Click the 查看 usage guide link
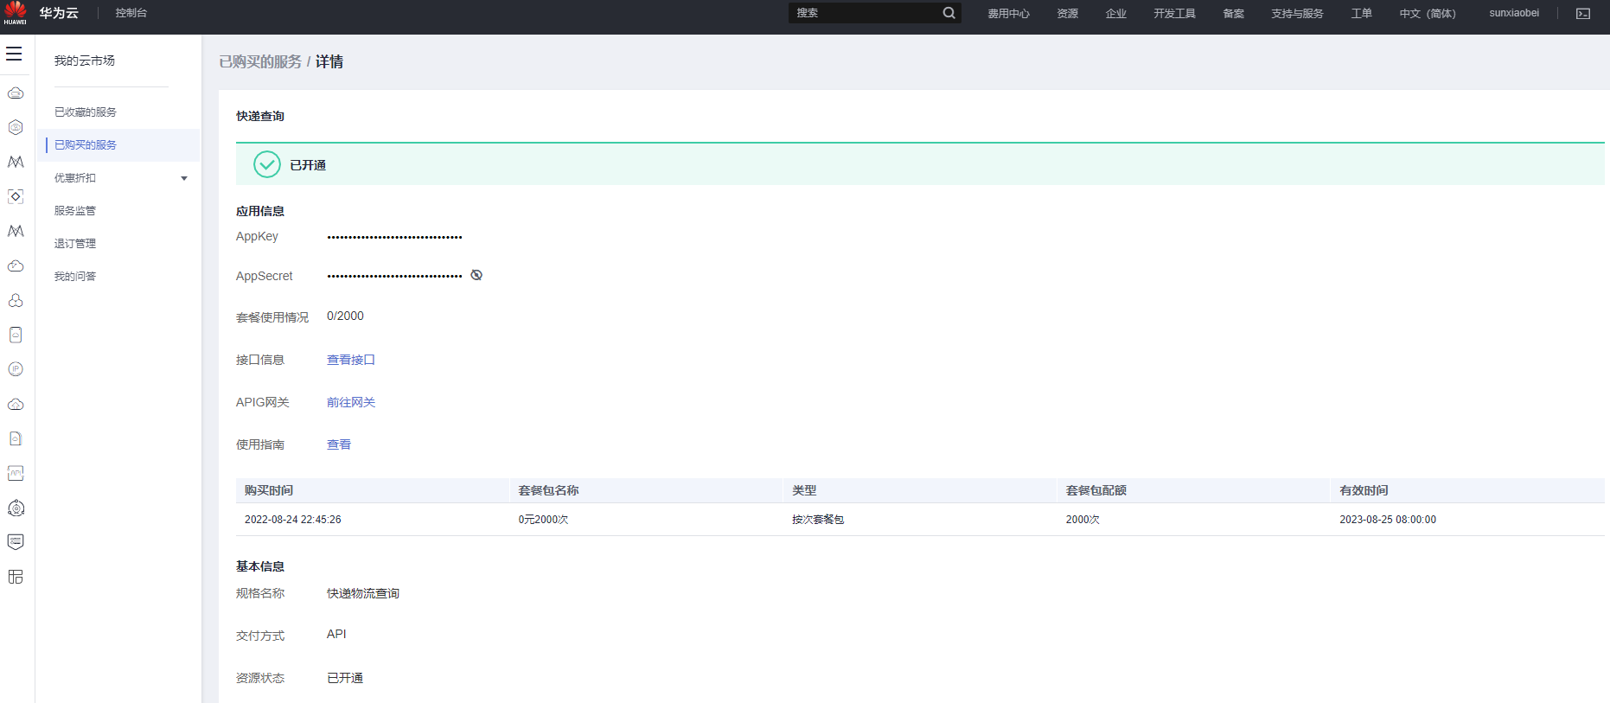The width and height of the screenshot is (1610, 703). pos(339,444)
